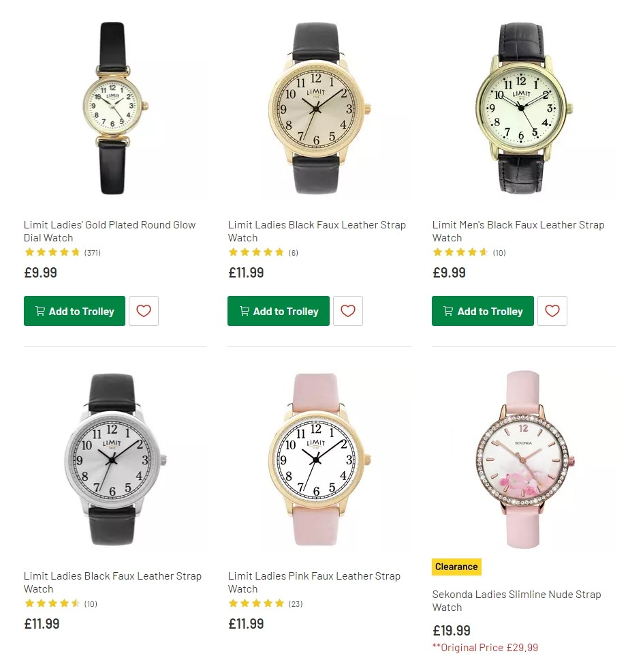Select the five-star rating stars under Limit Ladies Pink watch
The image size is (628, 658).
[x=257, y=603]
